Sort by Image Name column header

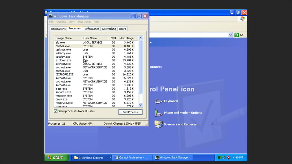coord(68,38)
